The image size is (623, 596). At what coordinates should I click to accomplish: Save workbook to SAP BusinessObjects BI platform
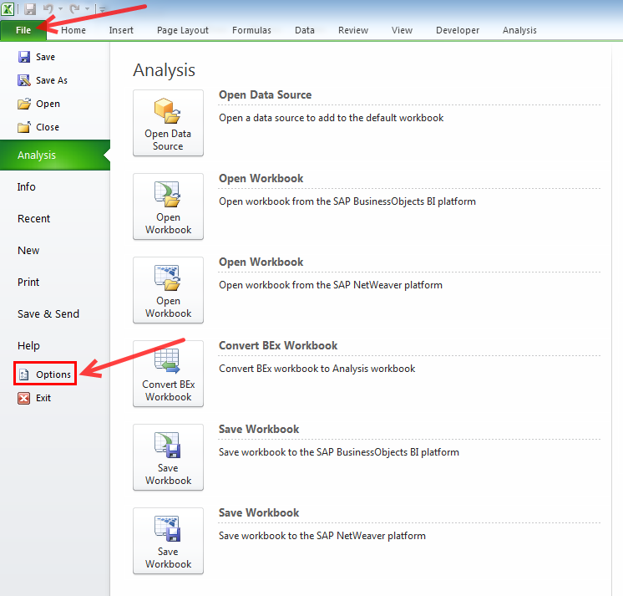[168, 457]
